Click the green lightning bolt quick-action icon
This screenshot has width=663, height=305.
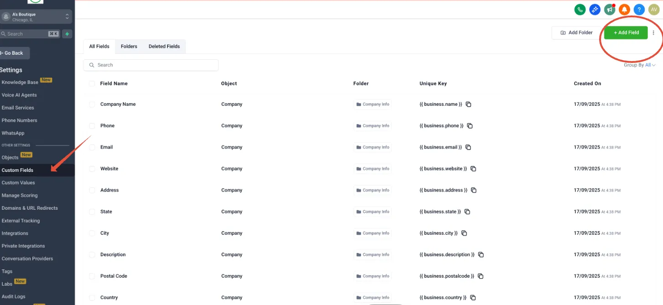click(x=67, y=34)
